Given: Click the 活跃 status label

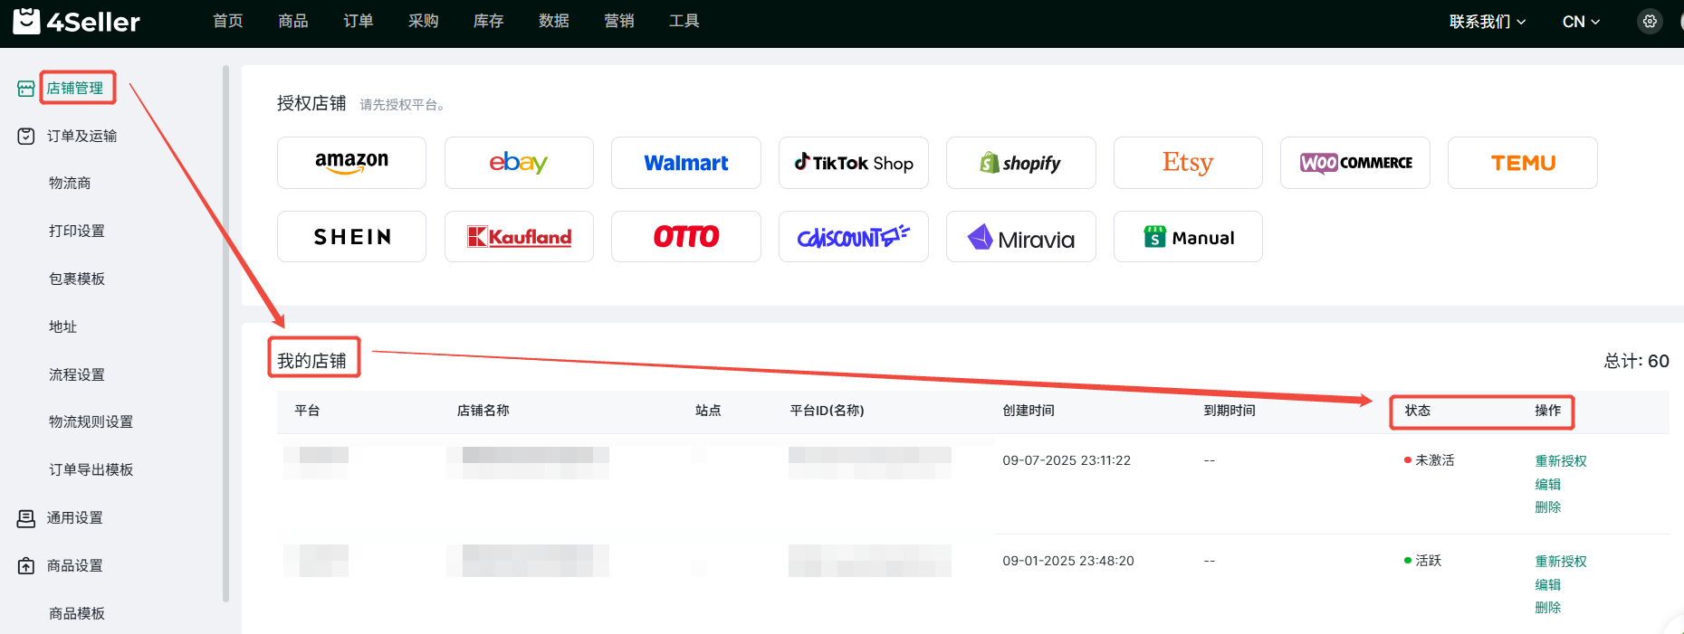Looking at the screenshot, I should point(1428,561).
